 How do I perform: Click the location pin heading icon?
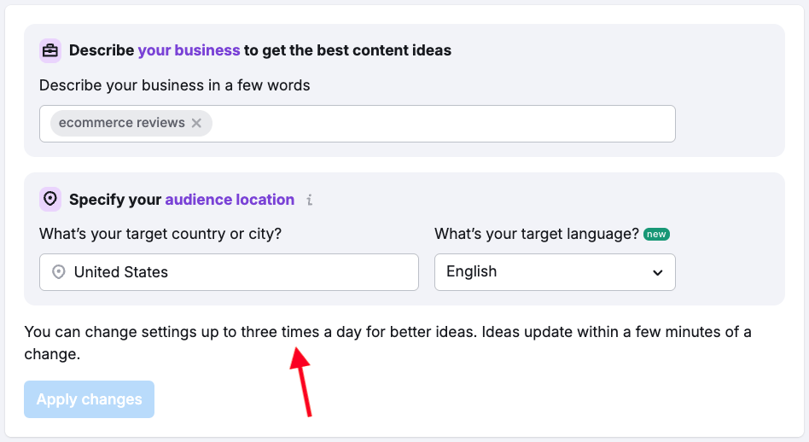[x=50, y=199]
